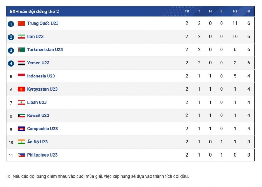Click the India flag icon
262x187 pixels.
click(x=21, y=142)
